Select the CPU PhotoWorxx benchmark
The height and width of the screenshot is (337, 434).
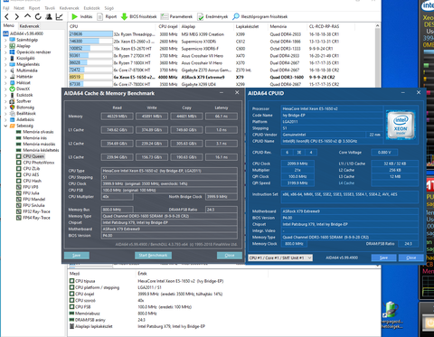pyautogui.click(x=35, y=163)
